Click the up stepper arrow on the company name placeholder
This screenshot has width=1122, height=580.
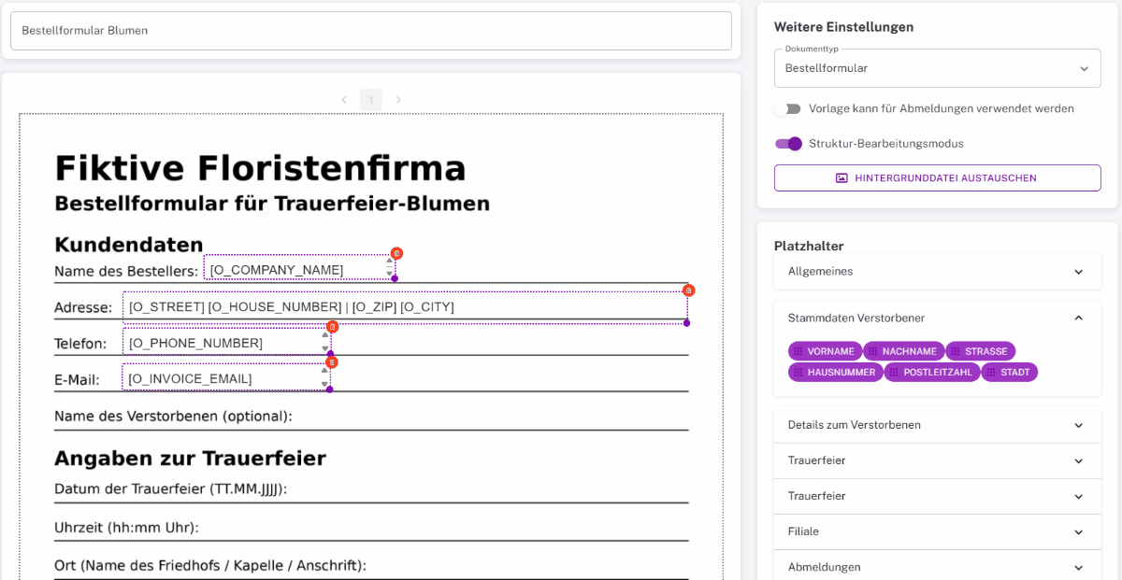[389, 259]
